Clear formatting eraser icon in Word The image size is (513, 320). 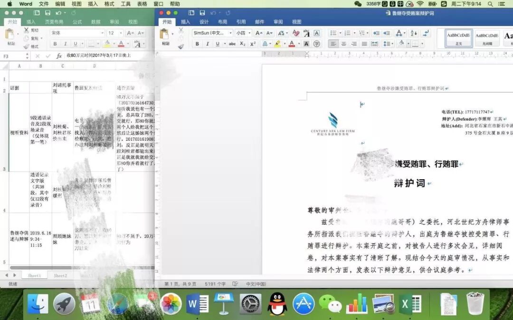click(x=296, y=33)
